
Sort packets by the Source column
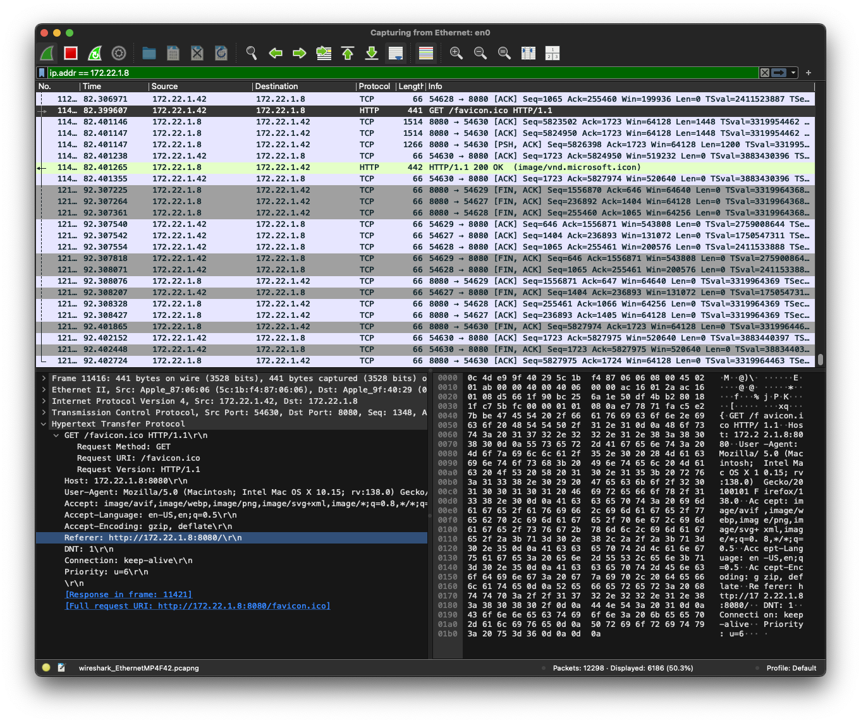coord(164,86)
